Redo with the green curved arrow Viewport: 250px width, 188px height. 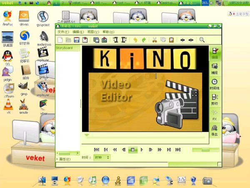pos(144,40)
